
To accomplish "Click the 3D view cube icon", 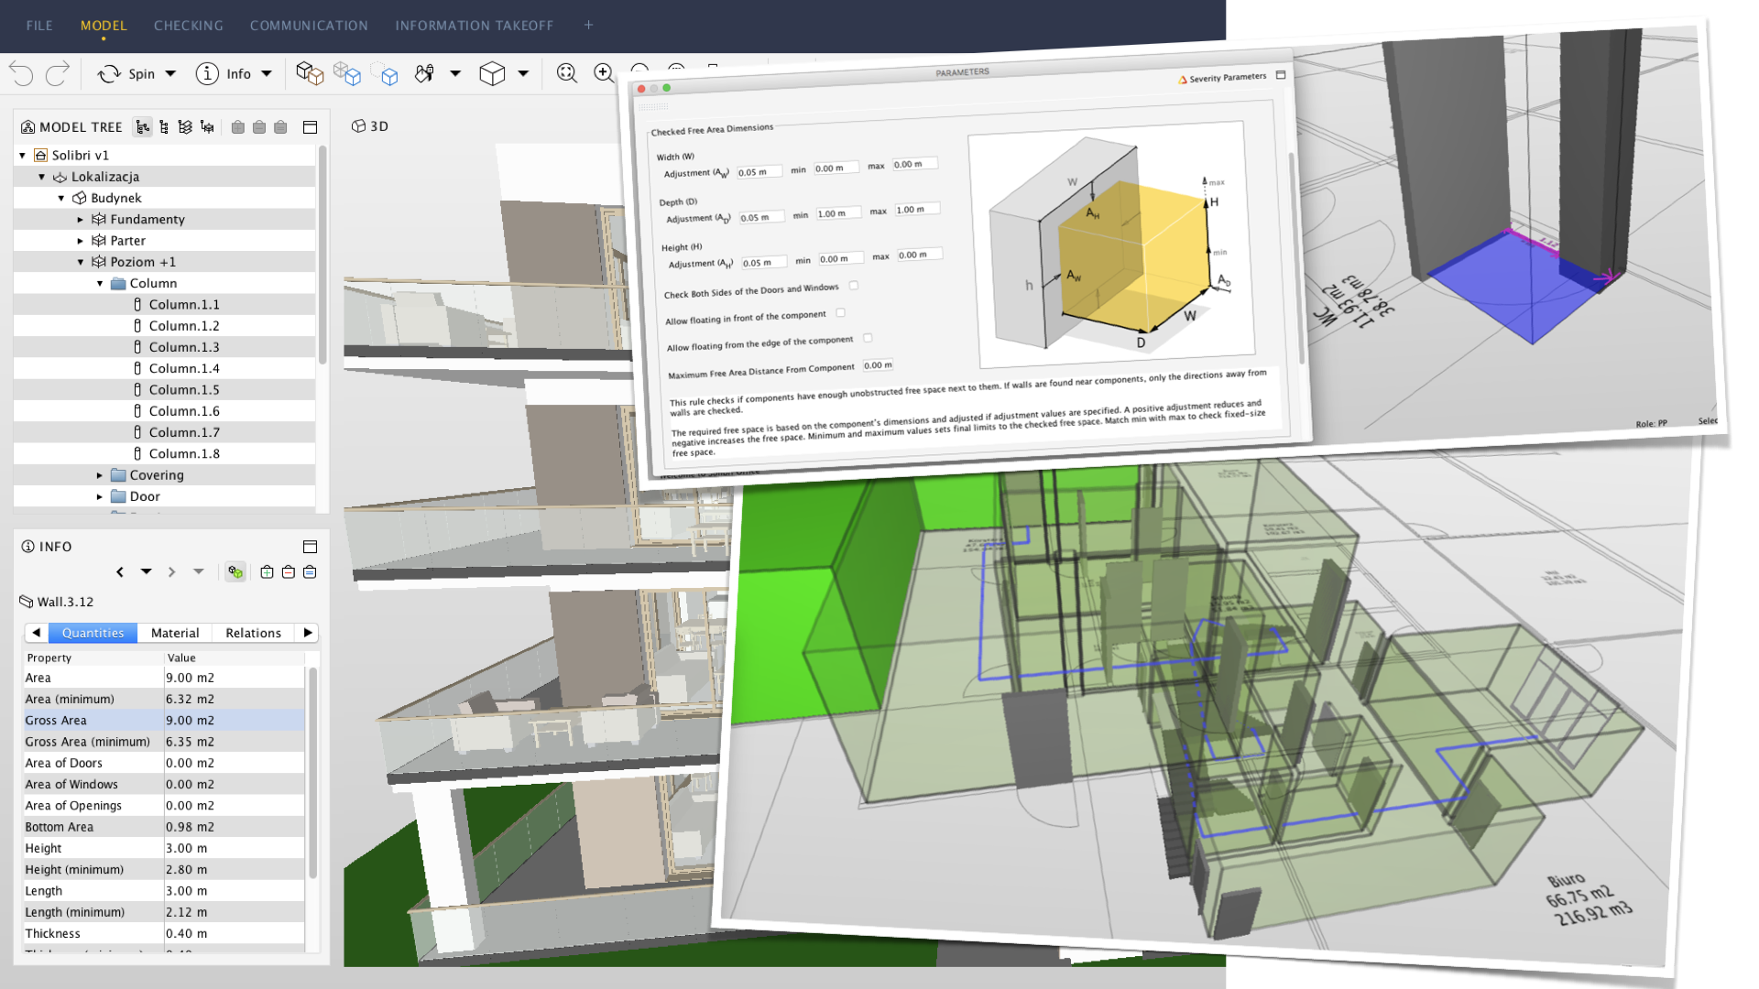I will [x=492, y=73].
